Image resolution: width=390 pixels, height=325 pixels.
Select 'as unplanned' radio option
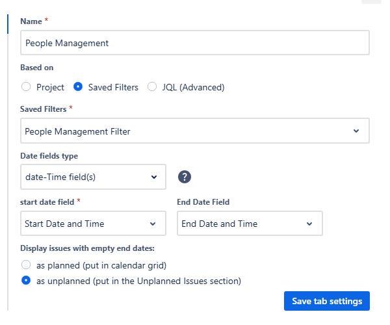tap(26, 281)
